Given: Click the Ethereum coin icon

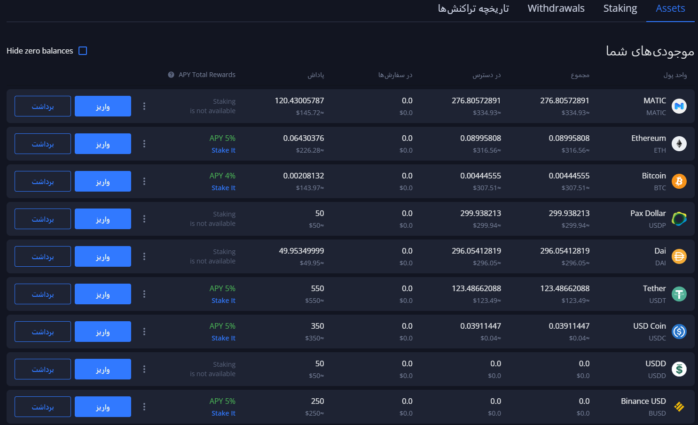Looking at the screenshot, I should coord(679,144).
